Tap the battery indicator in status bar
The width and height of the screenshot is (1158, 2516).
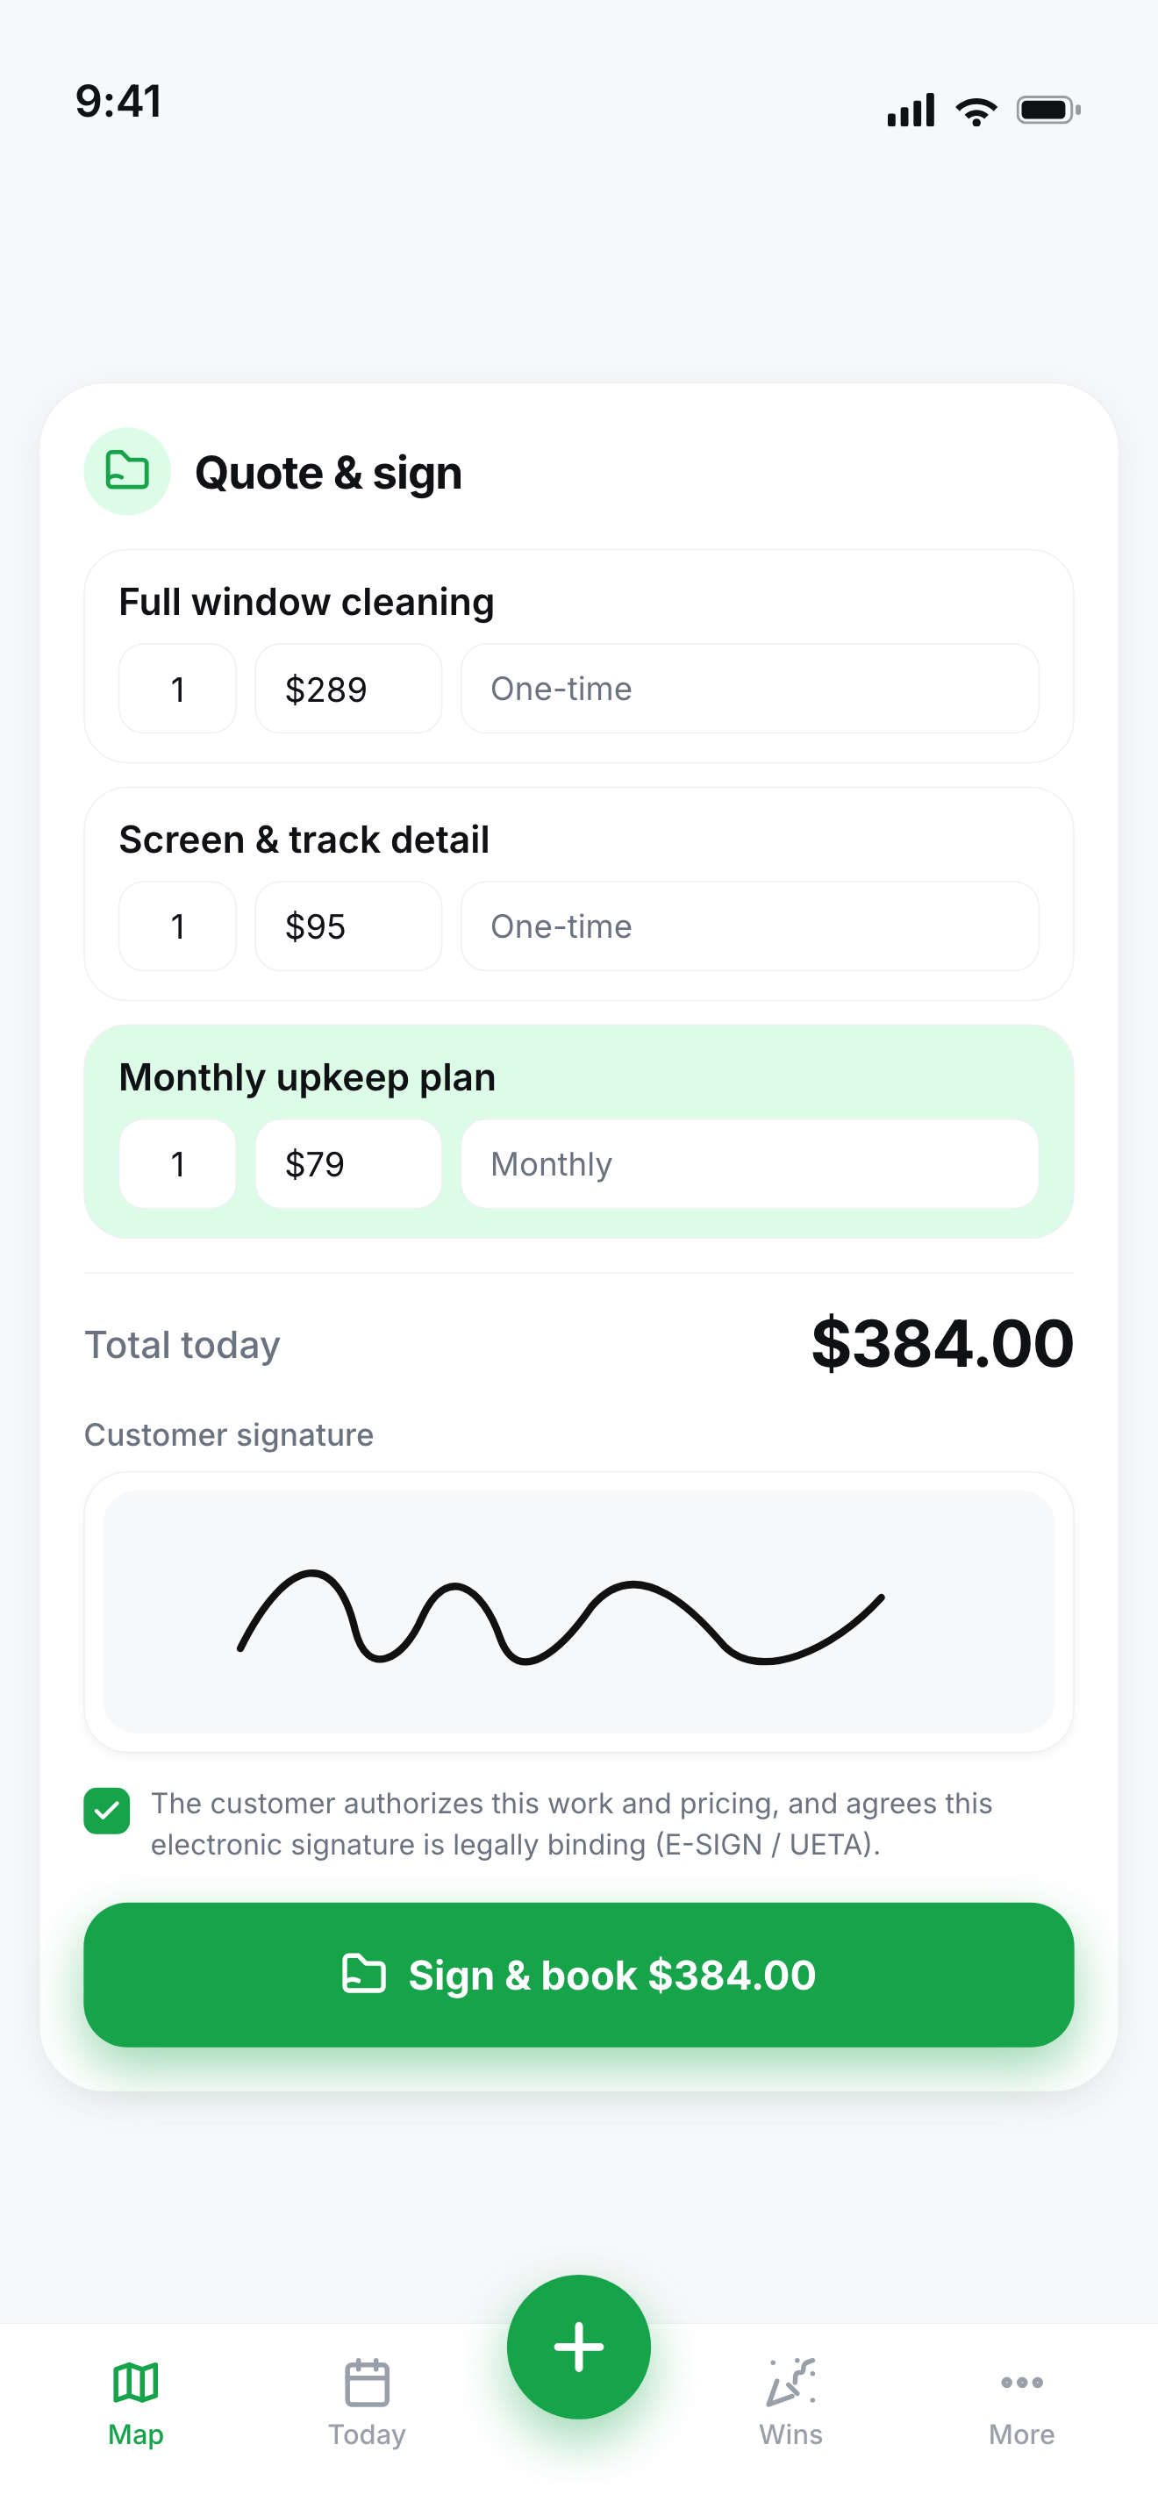[1048, 110]
